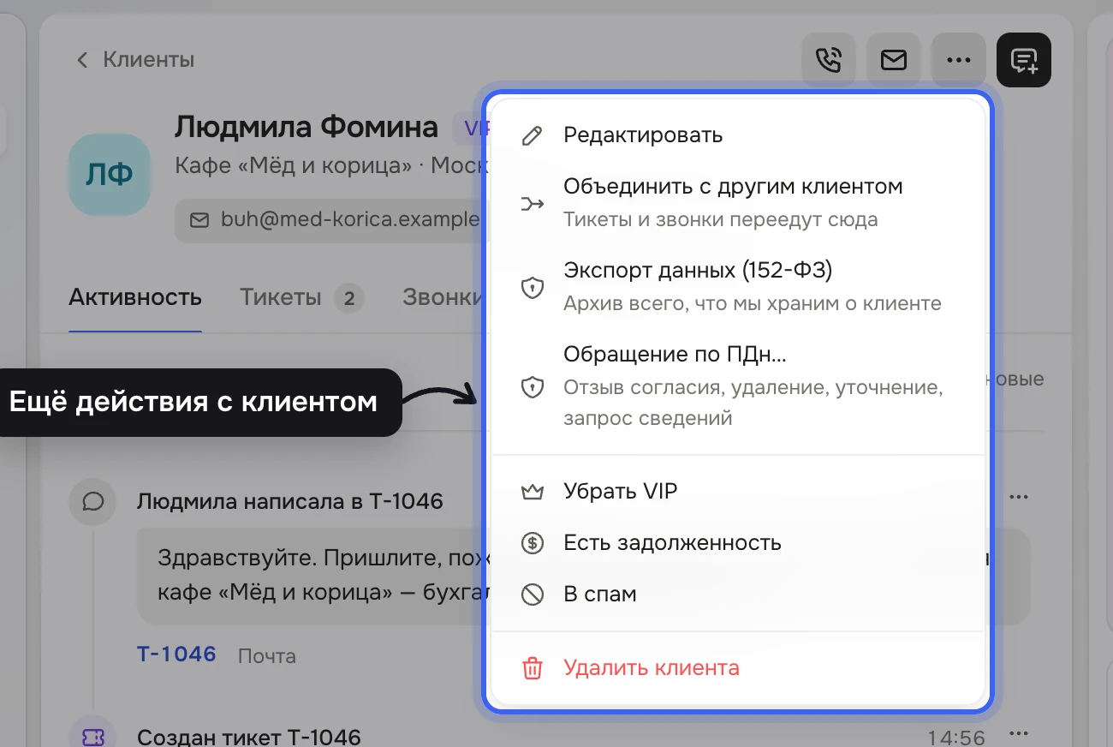Select Экспорт данных (152-ФЗ)
Screen dimensions: 1113x747
(x=737, y=287)
